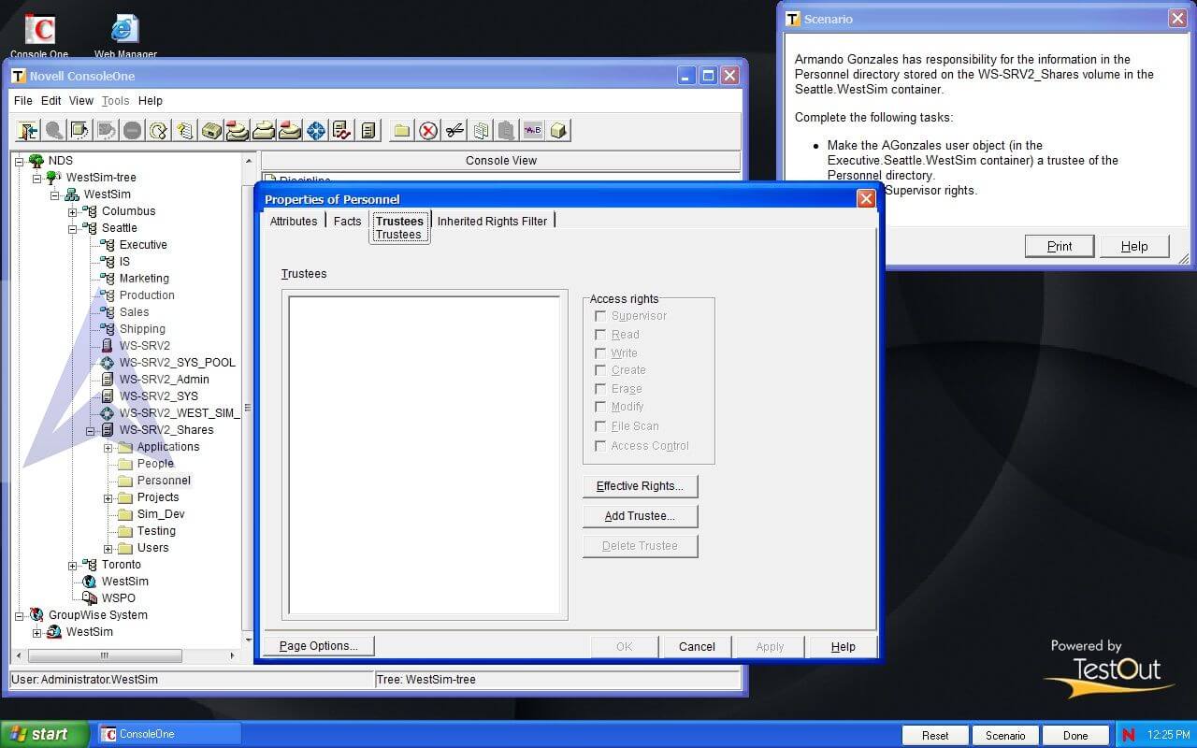Click the Page Options... button
Viewport: 1197px width, 748px height.
point(318,646)
